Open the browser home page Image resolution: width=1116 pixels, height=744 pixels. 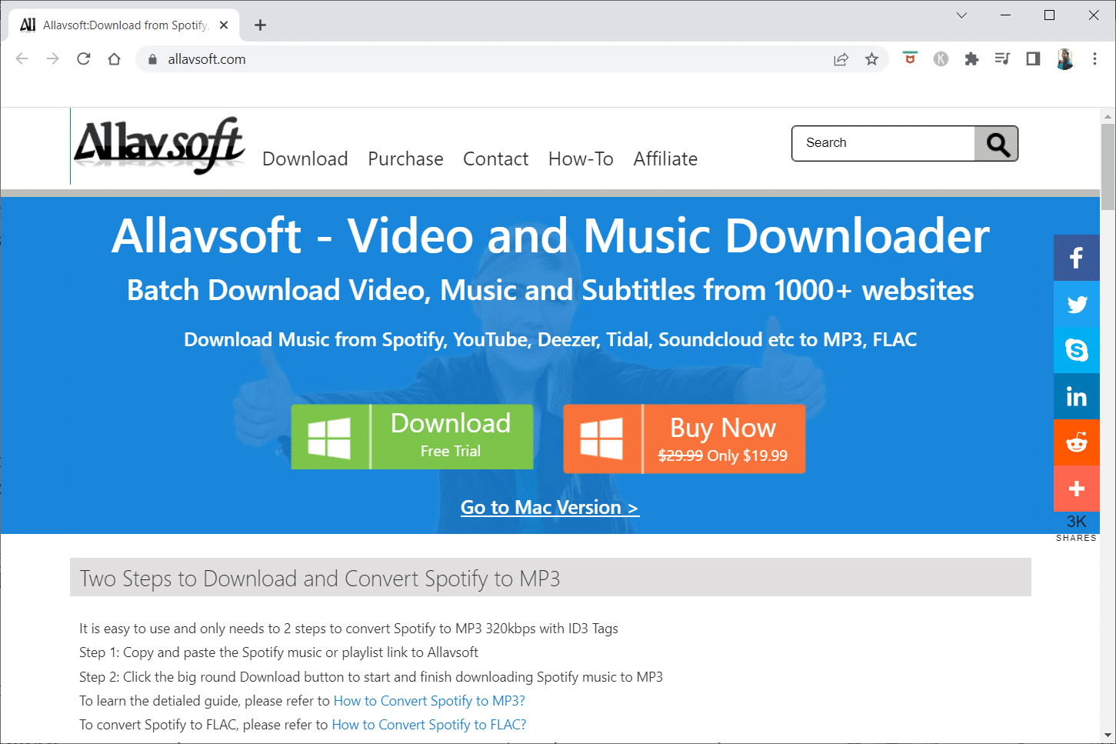coord(115,59)
